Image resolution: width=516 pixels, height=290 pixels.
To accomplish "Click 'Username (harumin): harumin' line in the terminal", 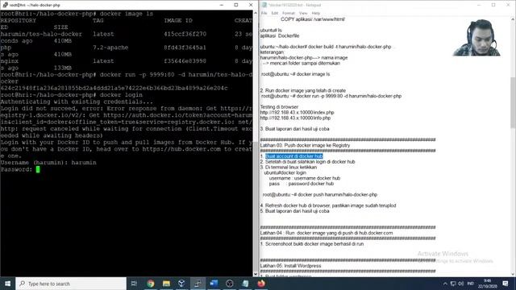I will tap(48, 163).
